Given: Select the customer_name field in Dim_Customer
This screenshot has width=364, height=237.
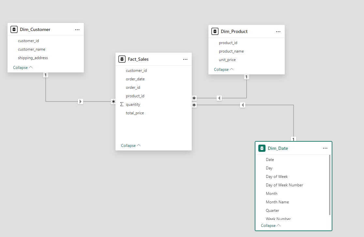Looking at the screenshot, I should (31, 49).
